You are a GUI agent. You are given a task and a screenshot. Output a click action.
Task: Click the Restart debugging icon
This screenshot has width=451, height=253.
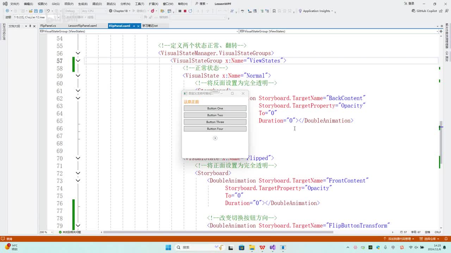[190, 11]
